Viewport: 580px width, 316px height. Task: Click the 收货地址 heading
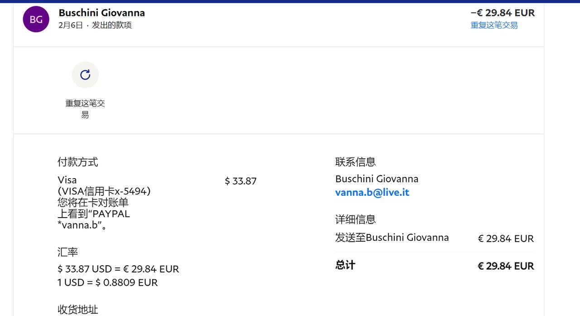pyautogui.click(x=77, y=310)
